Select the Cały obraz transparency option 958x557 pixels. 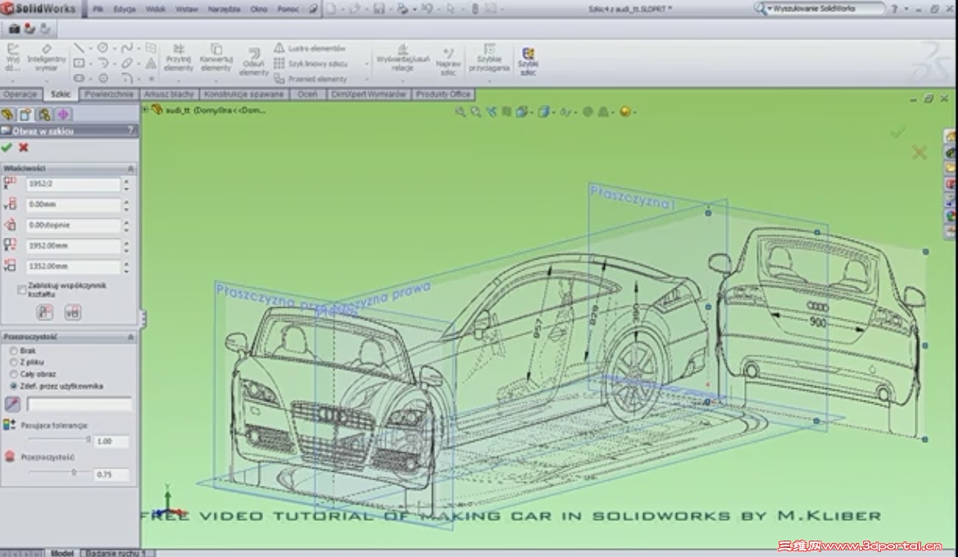click(13, 374)
